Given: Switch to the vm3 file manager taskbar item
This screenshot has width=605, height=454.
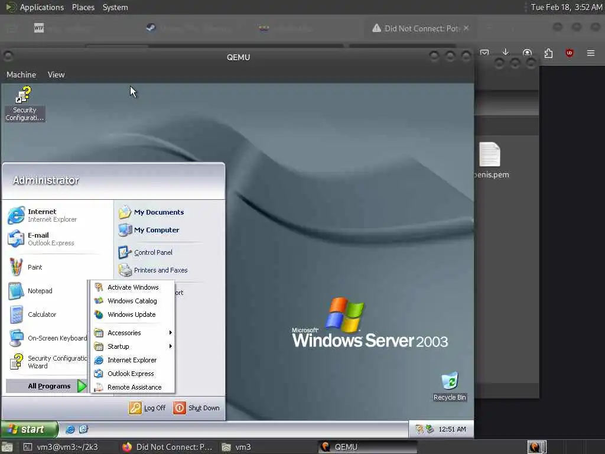Looking at the screenshot, I should click(237, 447).
